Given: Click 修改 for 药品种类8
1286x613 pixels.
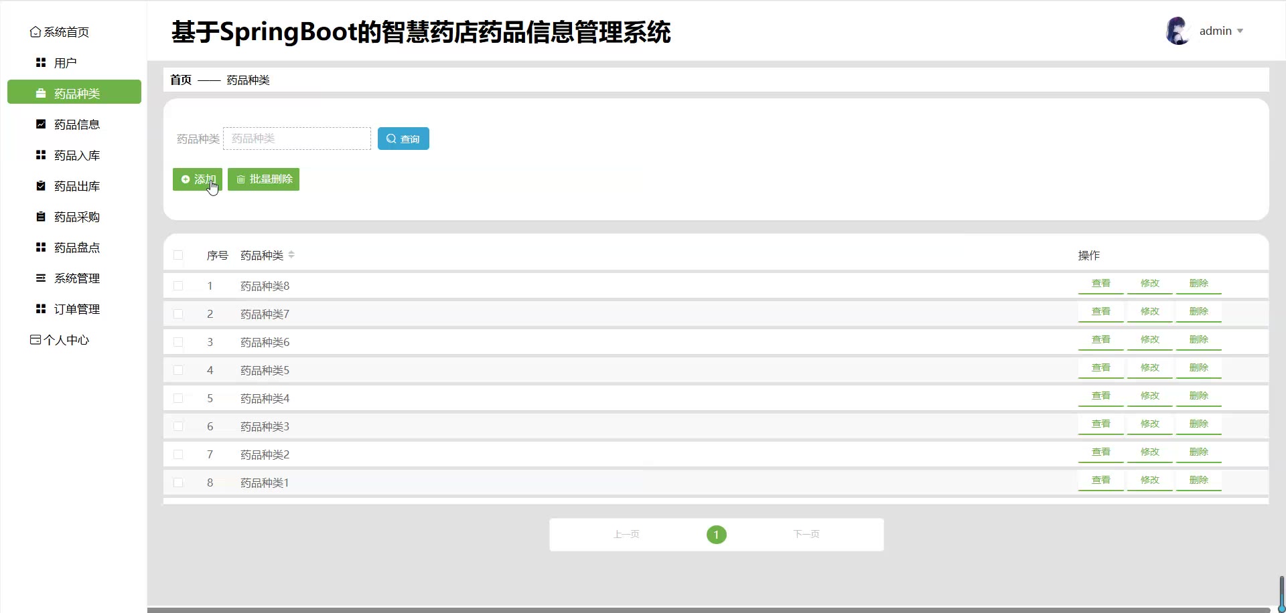Looking at the screenshot, I should point(1150,284).
